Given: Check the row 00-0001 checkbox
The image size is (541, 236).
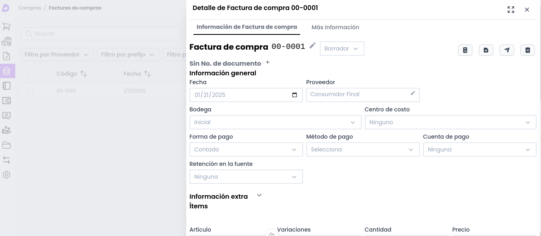Looking at the screenshot, I should [x=31, y=91].
